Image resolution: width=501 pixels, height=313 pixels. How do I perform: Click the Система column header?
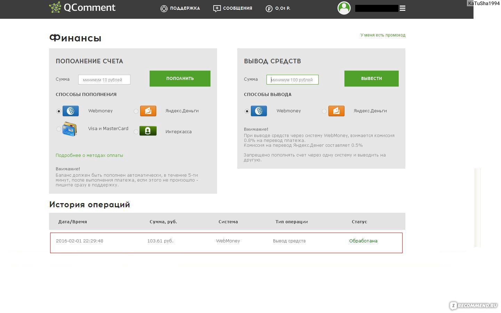point(228,222)
